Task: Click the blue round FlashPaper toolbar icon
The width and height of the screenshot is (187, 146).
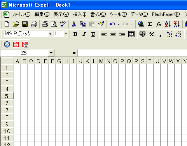Action: (7, 44)
